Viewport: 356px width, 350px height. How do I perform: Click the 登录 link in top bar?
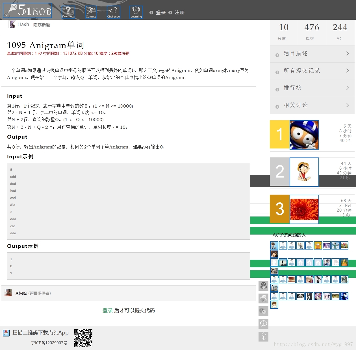pos(161,13)
